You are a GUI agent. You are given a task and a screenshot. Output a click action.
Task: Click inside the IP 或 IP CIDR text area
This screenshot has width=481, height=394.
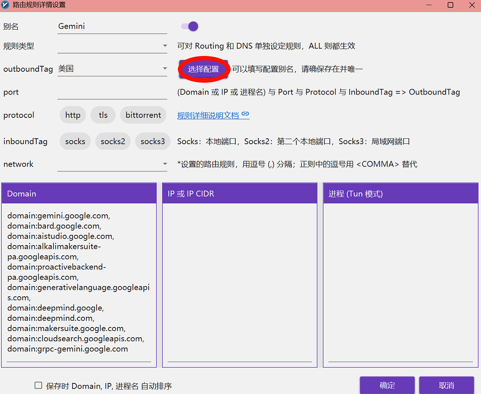click(240, 282)
